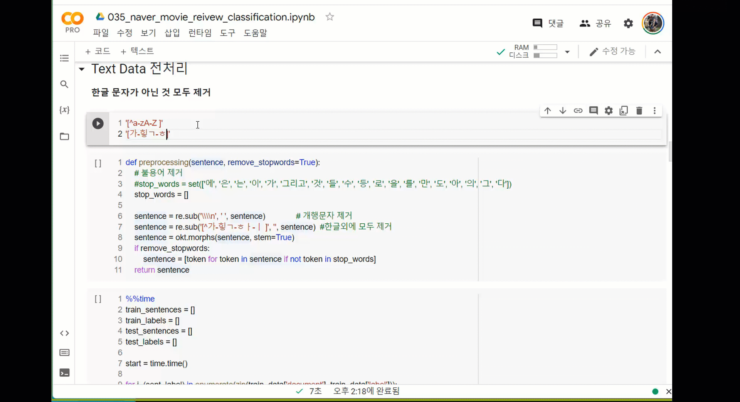The image size is (740, 402).
Task: Click the 'stop_words = []' code line
Action: click(161, 195)
